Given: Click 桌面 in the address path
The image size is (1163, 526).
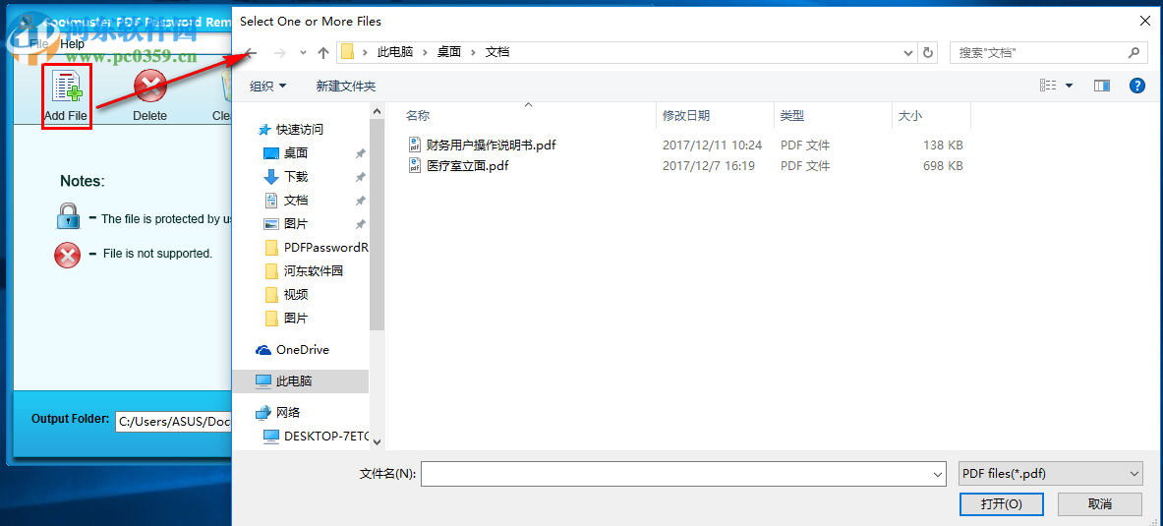Looking at the screenshot, I should (448, 53).
